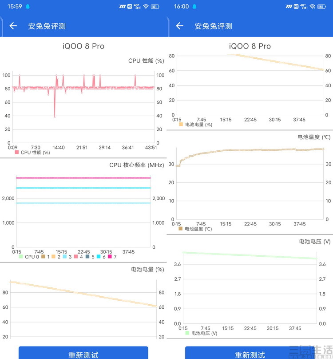
Task: Tap the 16:00 clock in status bar
Action: coord(181,6)
